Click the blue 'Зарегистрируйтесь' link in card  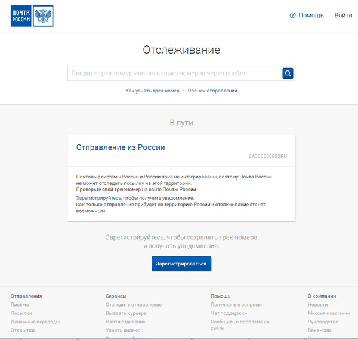pos(98,198)
